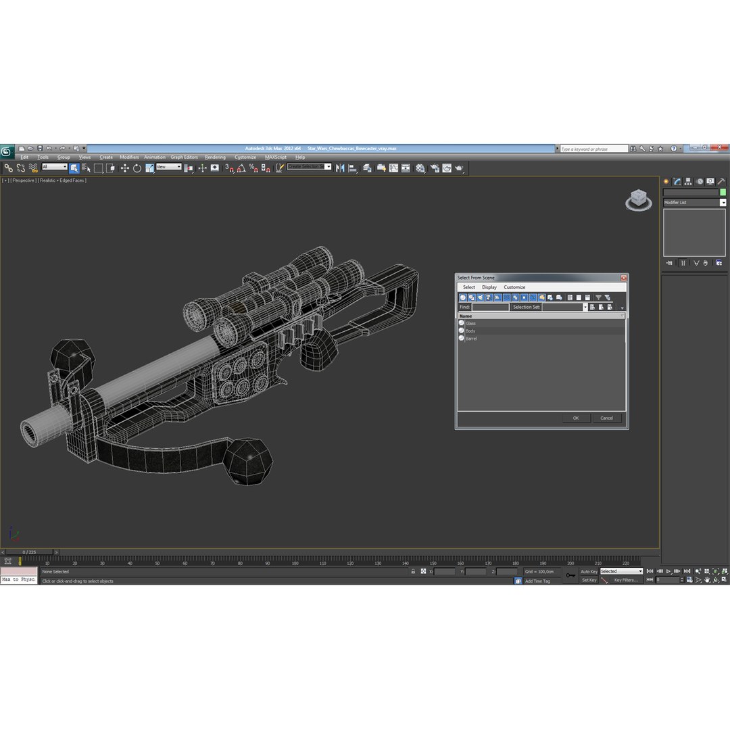Image resolution: width=730 pixels, height=730 pixels.
Task: Open Display menu in Select From Scene
Action: point(489,287)
